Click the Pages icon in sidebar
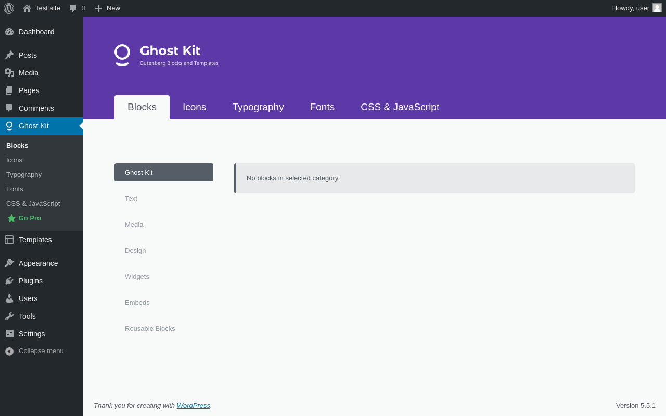This screenshot has height=416, width=666. pyautogui.click(x=9, y=90)
